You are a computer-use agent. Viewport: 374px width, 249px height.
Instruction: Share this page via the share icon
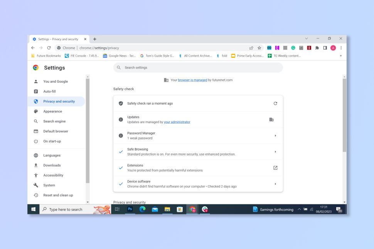pos(251,48)
